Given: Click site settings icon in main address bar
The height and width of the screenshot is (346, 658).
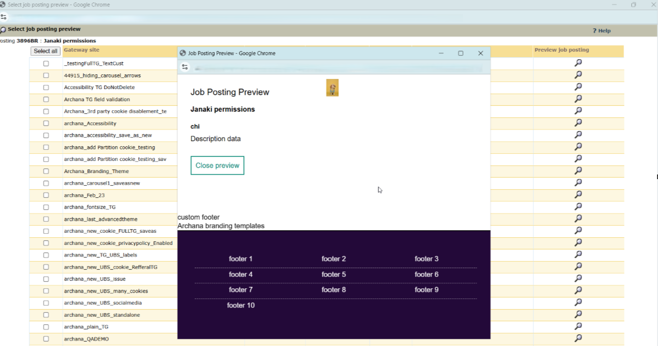Looking at the screenshot, I should [4, 17].
